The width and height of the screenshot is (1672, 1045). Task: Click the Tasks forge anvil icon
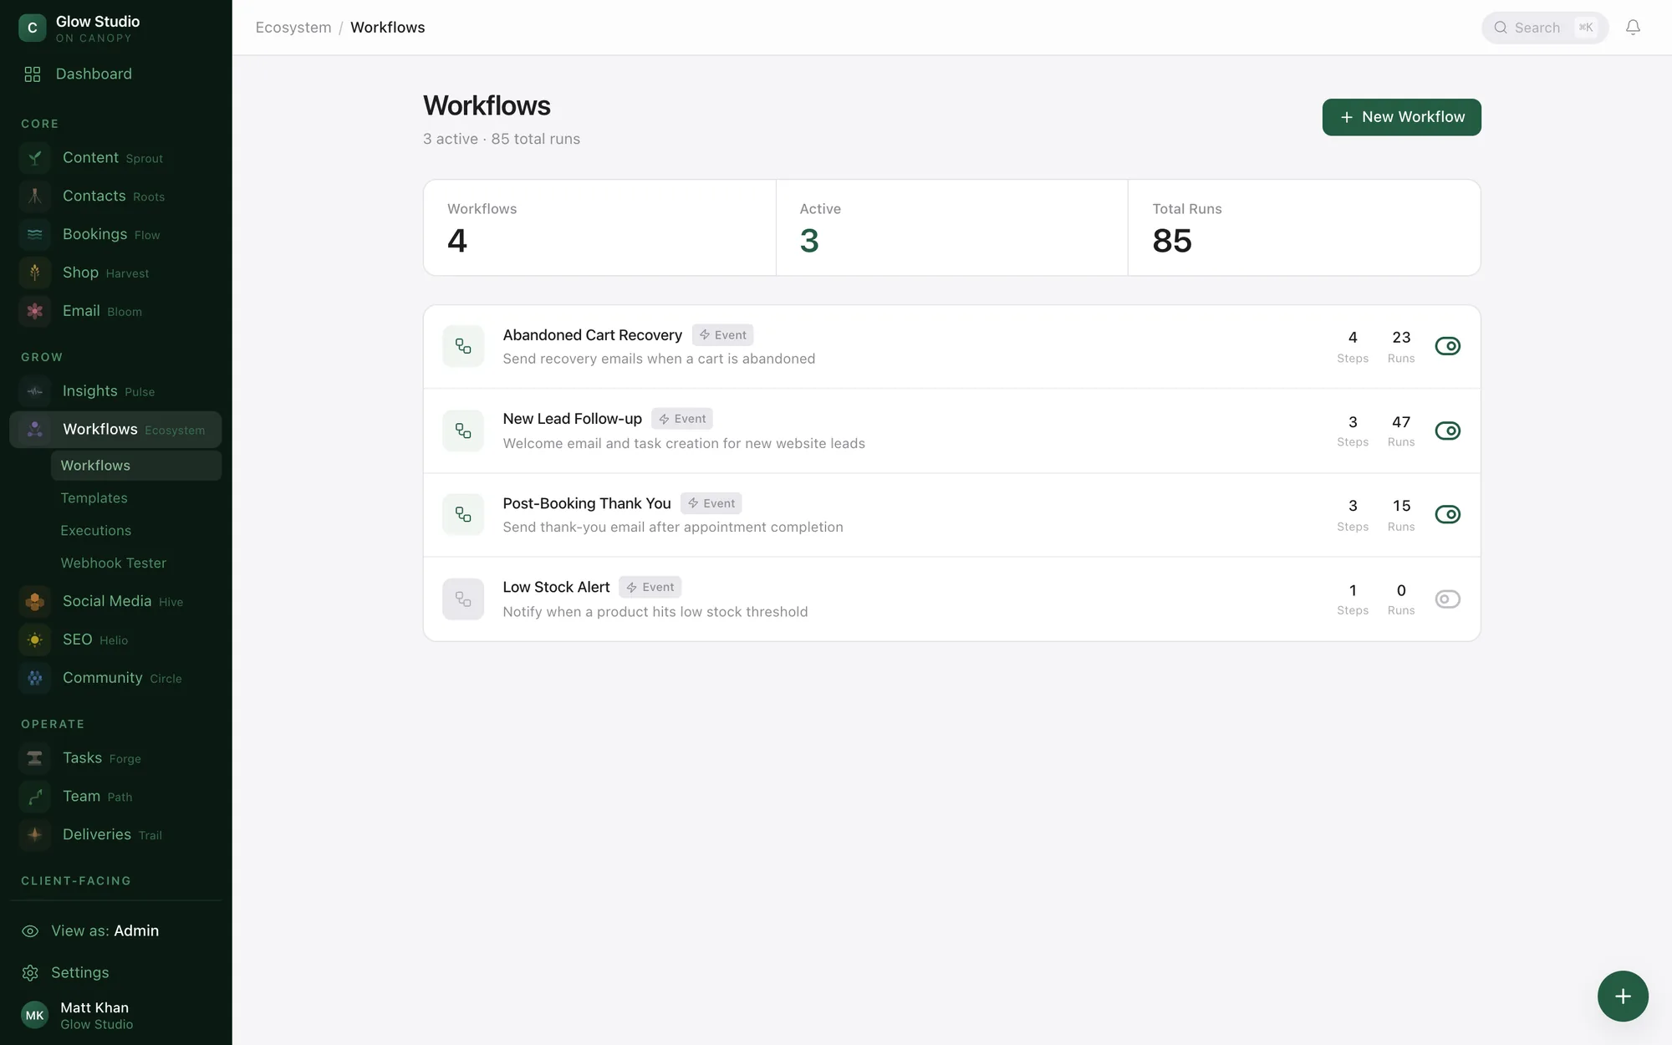(35, 758)
